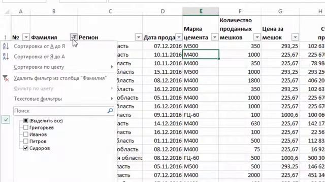
Task: Click the Поиск filter search field
Action: click(x=63, y=111)
